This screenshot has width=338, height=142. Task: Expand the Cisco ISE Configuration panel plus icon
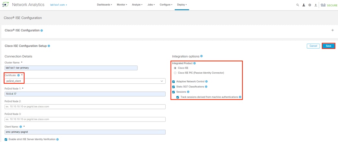pyautogui.click(x=332, y=30)
